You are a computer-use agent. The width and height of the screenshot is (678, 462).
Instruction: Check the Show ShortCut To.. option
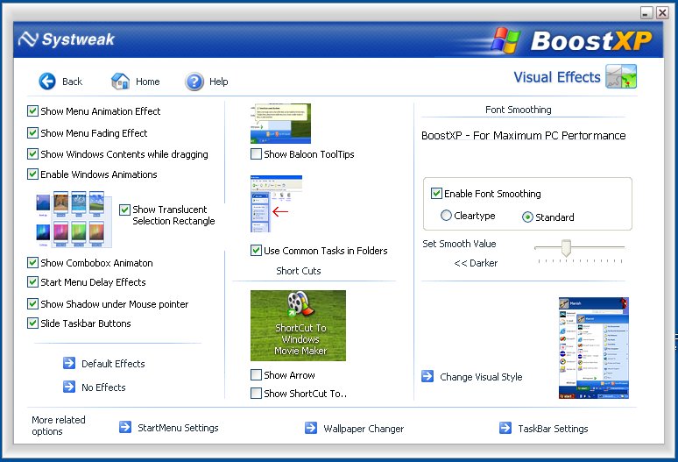pyautogui.click(x=256, y=394)
